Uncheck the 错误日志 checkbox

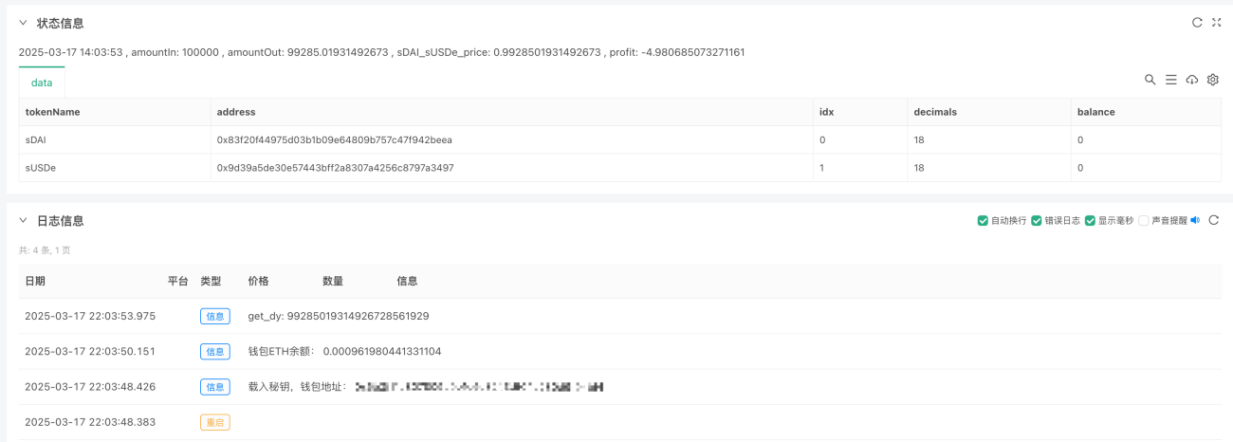point(1037,220)
